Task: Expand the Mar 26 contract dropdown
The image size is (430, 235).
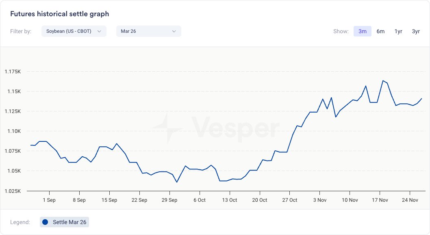Action: tap(148, 31)
